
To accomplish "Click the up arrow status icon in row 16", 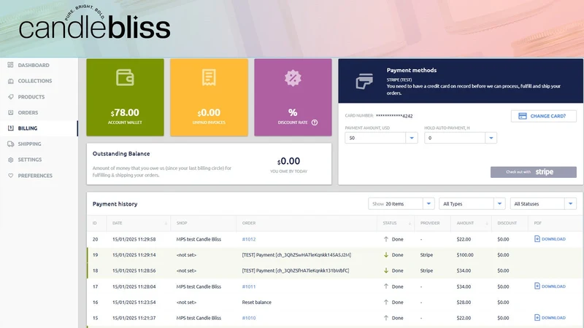I will [x=386, y=302].
